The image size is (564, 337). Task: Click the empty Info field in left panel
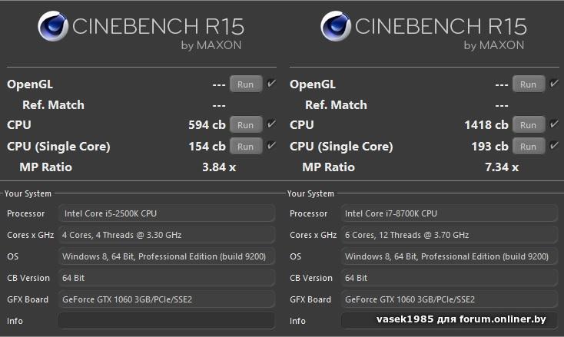click(x=167, y=320)
